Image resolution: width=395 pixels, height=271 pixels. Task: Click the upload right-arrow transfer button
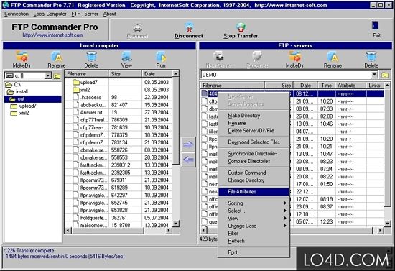click(x=188, y=144)
